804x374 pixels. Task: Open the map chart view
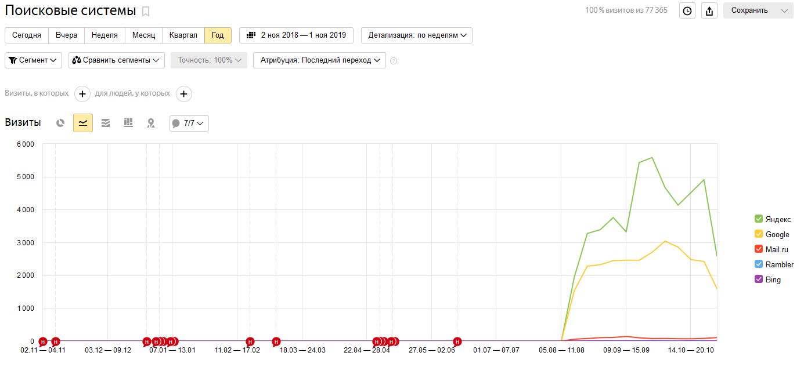pos(151,123)
